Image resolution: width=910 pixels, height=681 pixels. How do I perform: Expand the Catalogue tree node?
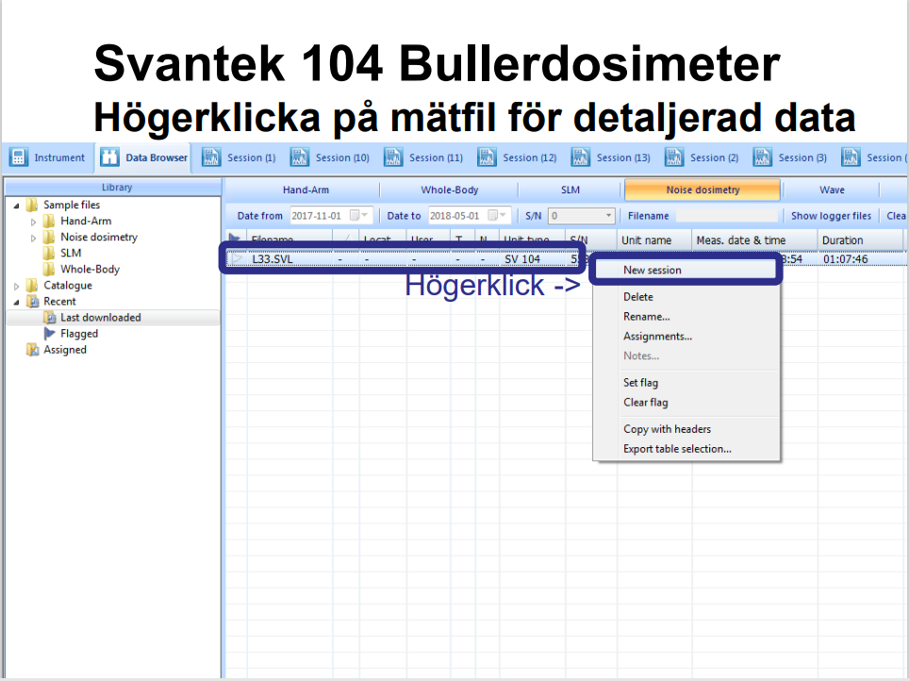point(17,286)
